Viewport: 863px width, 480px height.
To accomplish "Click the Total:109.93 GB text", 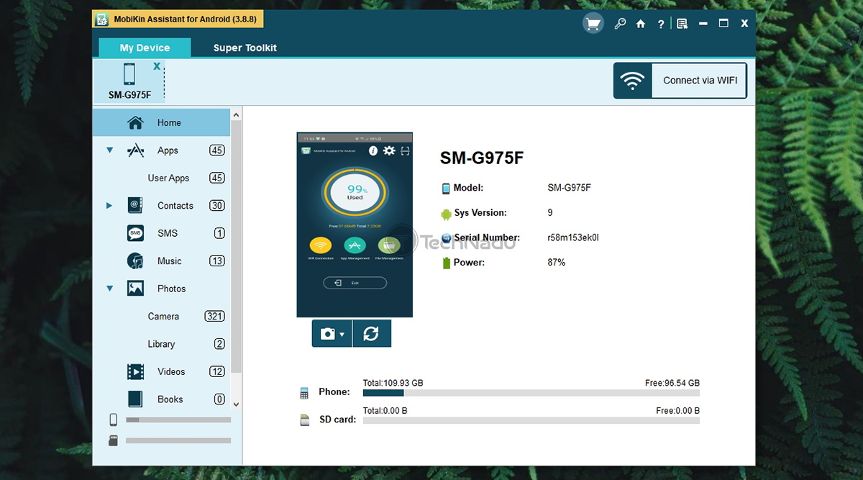I will (x=393, y=384).
